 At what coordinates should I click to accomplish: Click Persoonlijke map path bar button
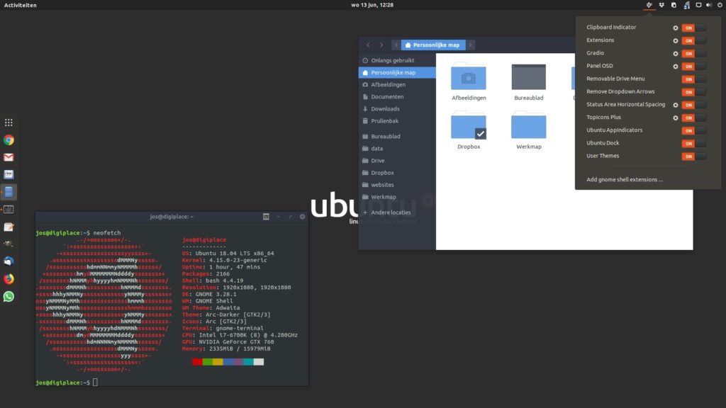pos(433,45)
